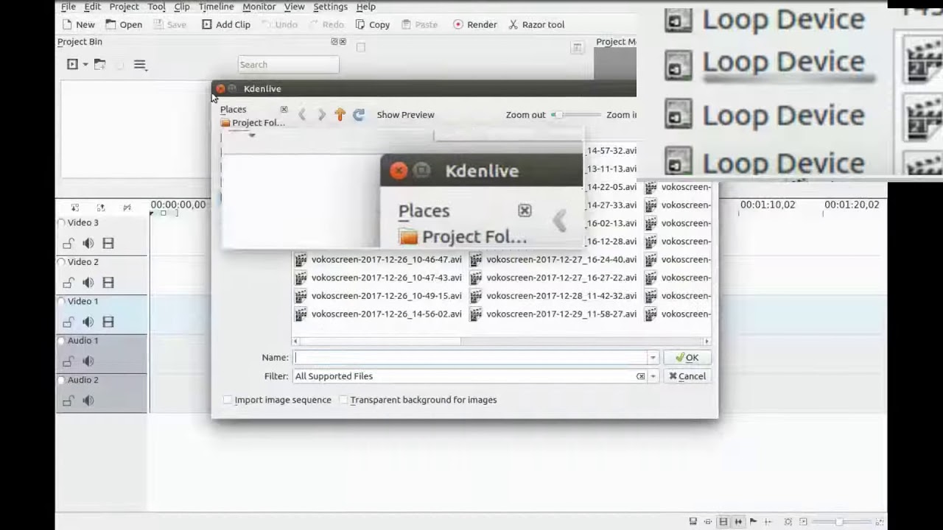Close the Project Bin panel

(343, 42)
